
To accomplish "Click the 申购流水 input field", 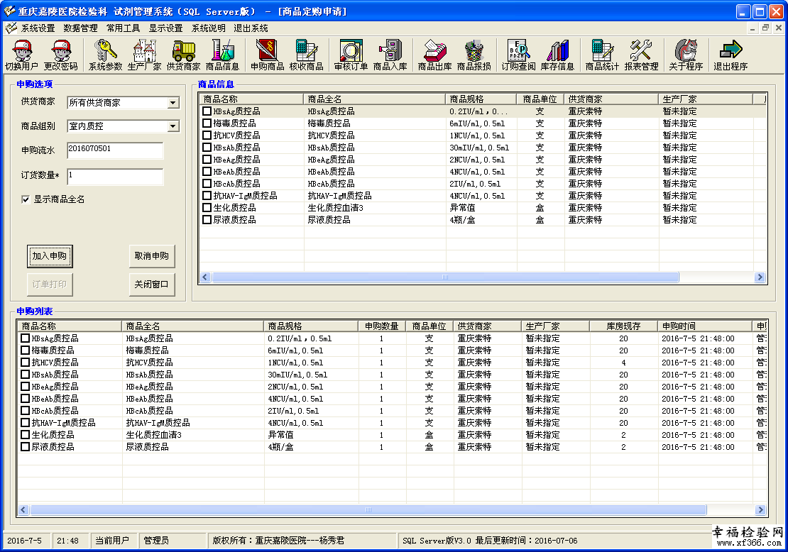I will pos(115,150).
